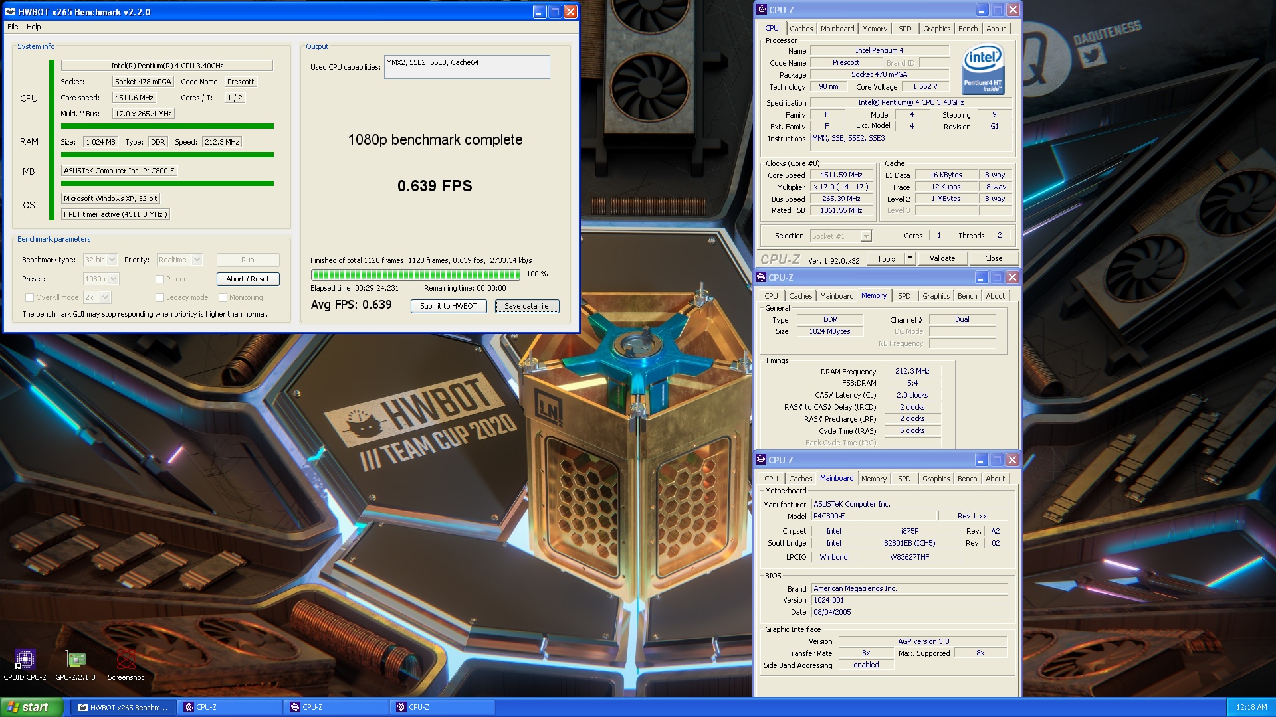Open the Preset 1080p dropdown
The image size is (1276, 717).
[101, 279]
